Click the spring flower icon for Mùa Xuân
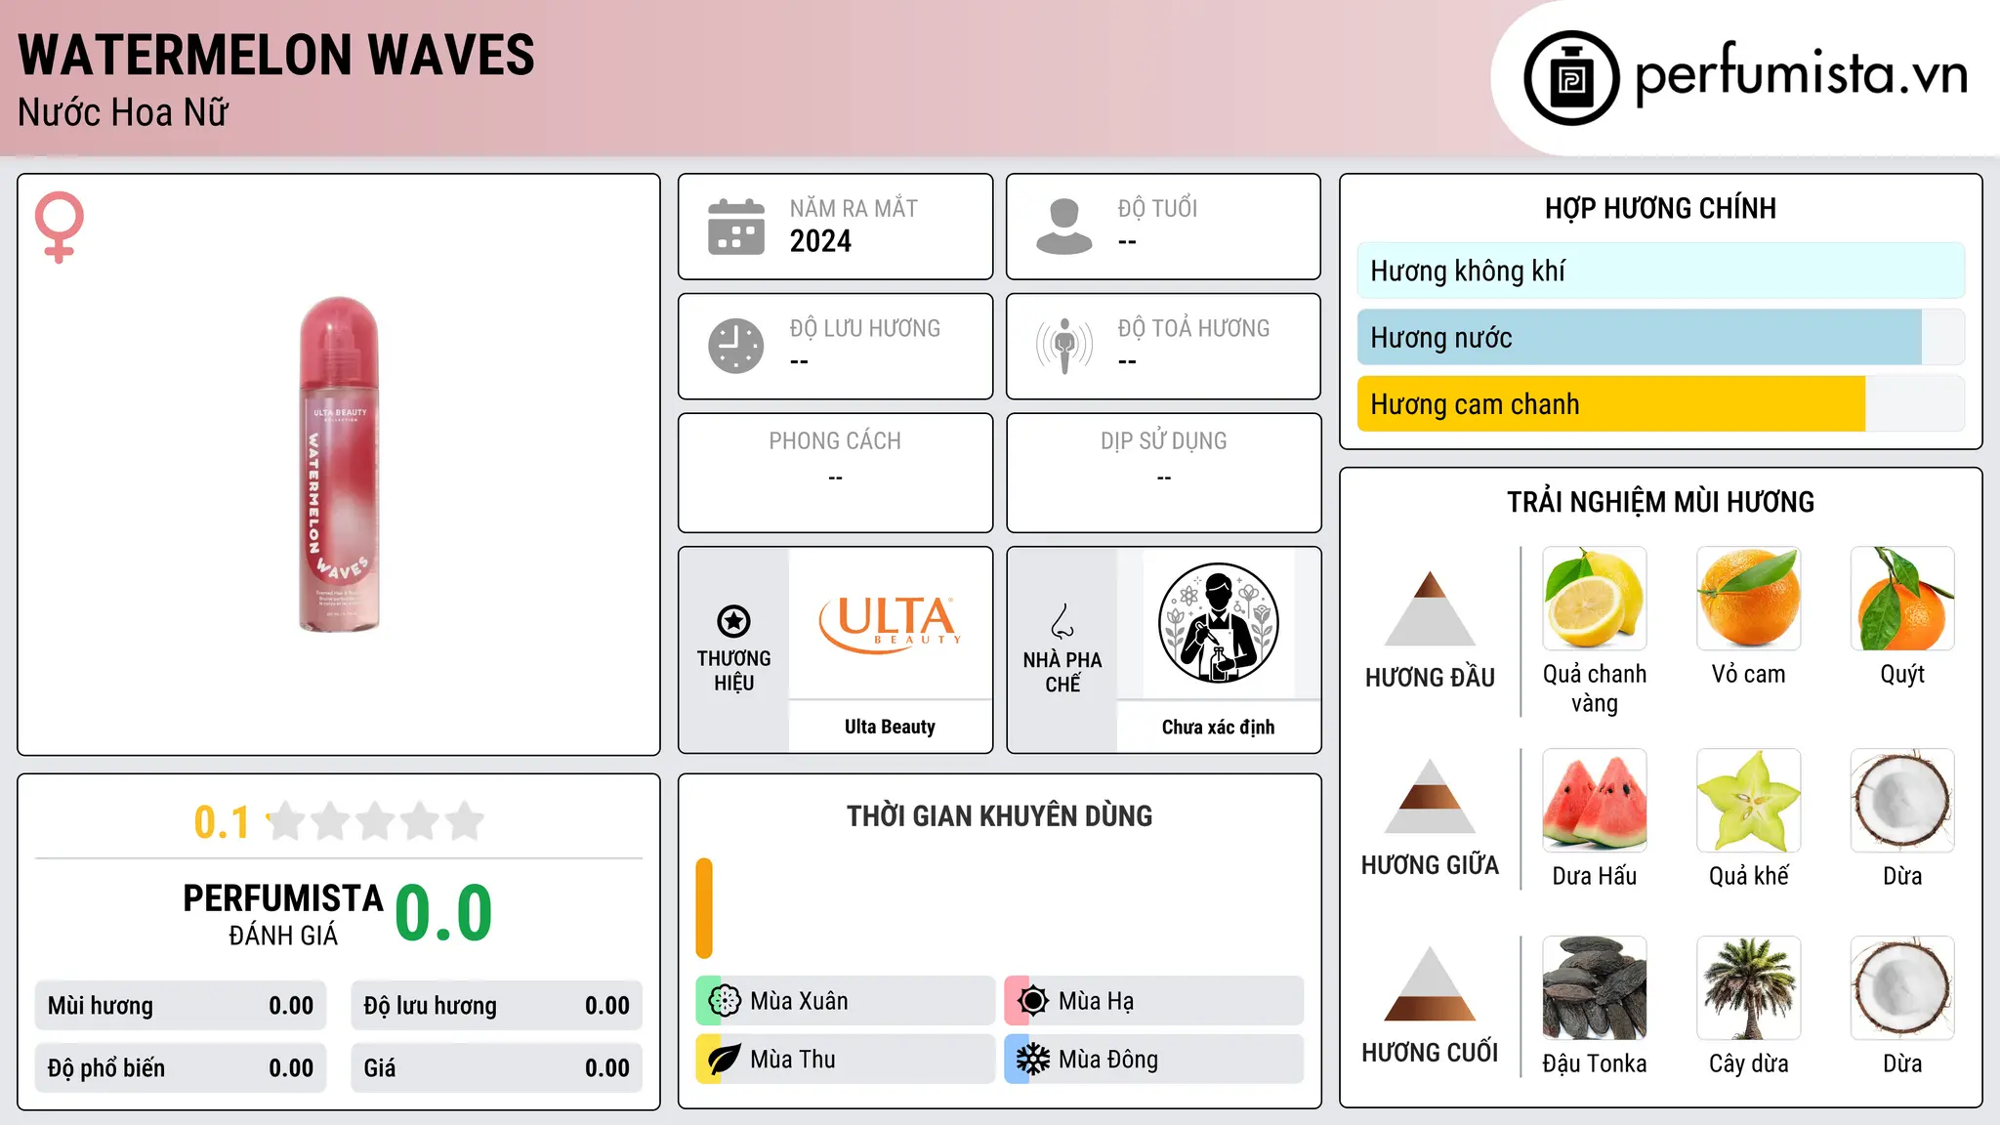Screen dimensions: 2000x1125 coord(724,1001)
